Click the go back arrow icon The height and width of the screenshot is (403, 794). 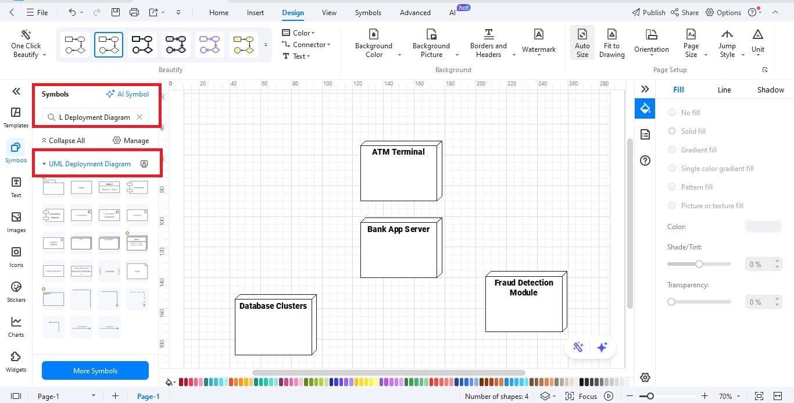point(12,12)
